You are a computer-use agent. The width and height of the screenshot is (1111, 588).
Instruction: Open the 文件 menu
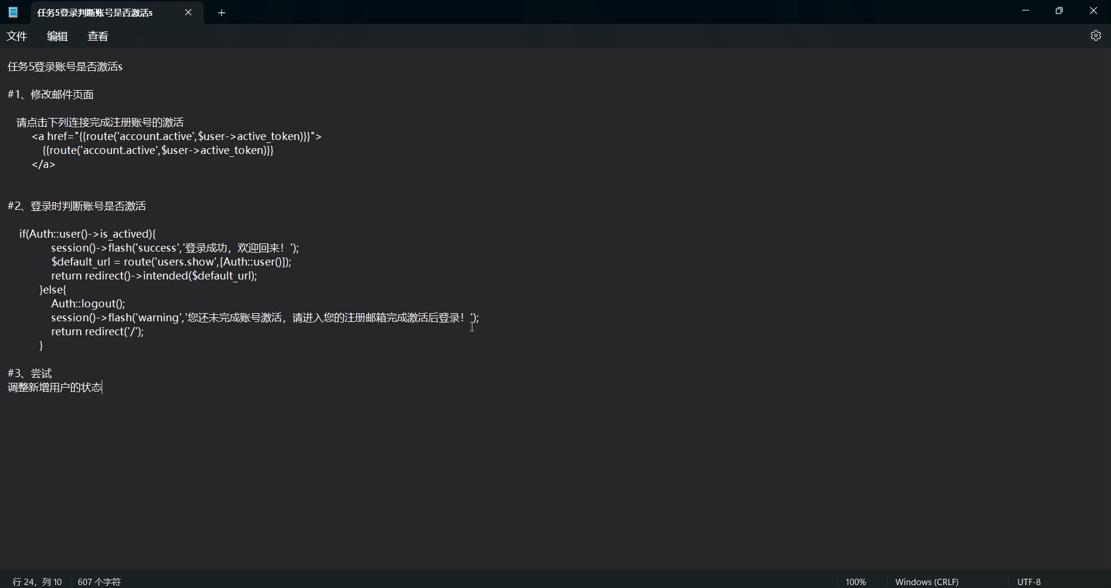click(x=16, y=35)
